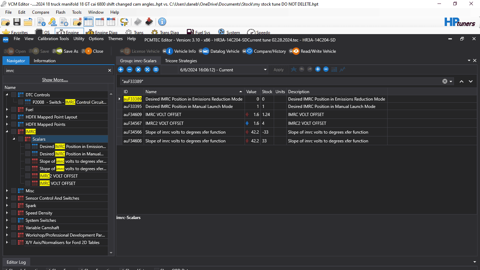This screenshot has height=270, width=480.
Task: Tick the Misc category checkbox
Action: tap(14, 191)
